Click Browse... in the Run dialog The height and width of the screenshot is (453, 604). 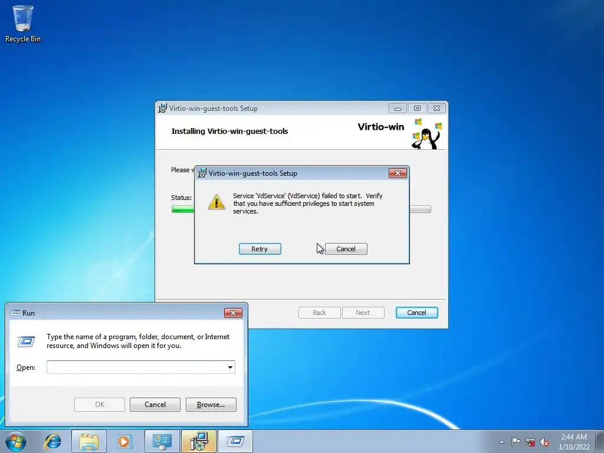click(211, 405)
